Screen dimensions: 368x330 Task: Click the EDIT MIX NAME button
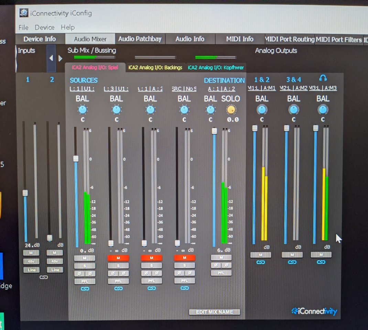tap(215, 312)
